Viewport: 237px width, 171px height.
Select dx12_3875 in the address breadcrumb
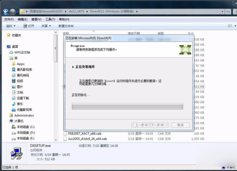tap(76, 11)
